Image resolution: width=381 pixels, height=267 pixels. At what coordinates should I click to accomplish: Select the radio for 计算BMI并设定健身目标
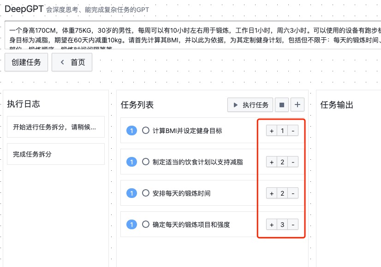point(146,130)
